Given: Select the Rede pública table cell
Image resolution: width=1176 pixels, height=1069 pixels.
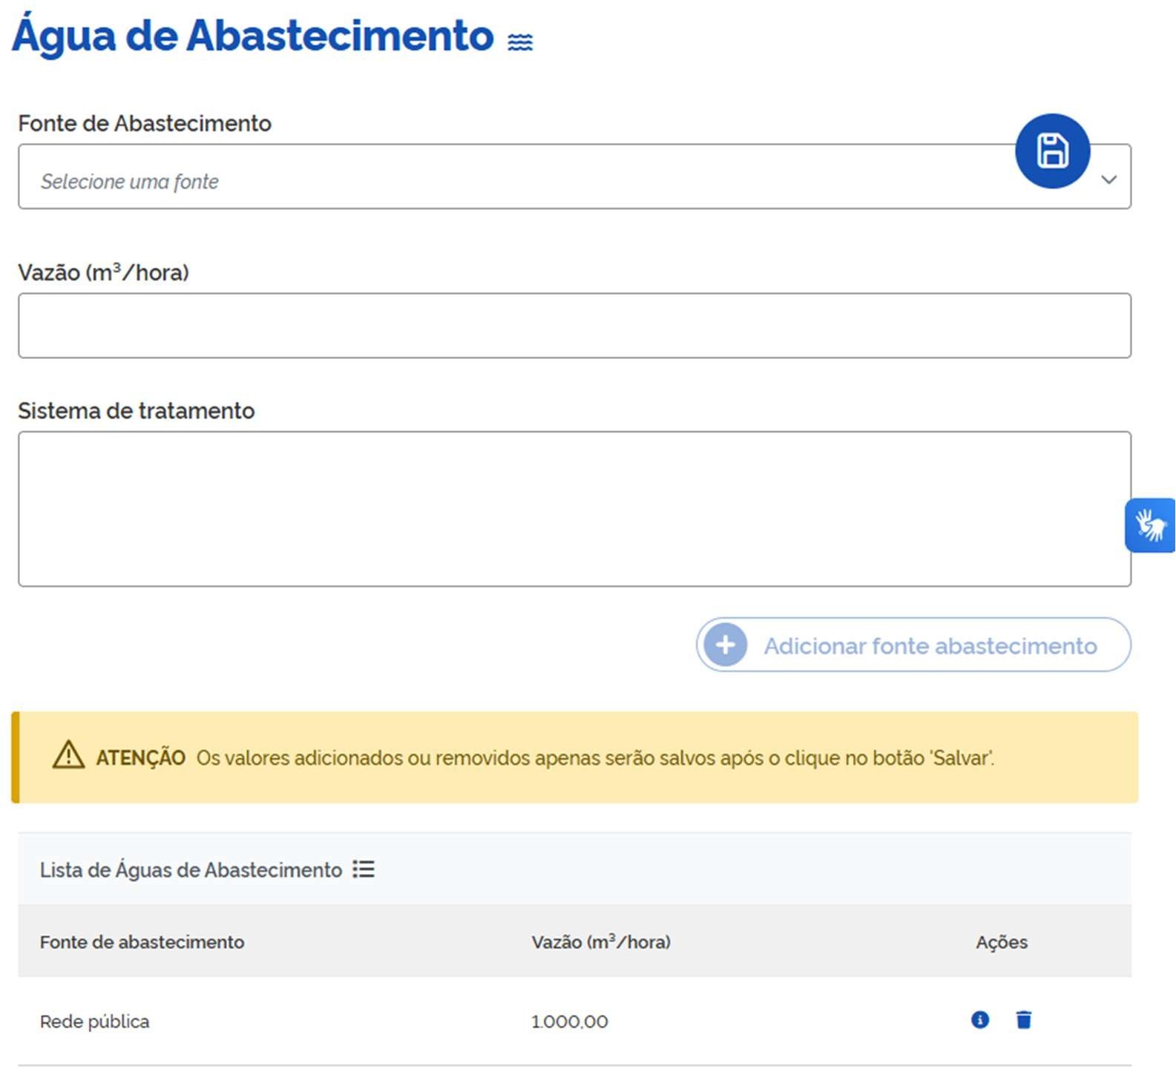Looking at the screenshot, I should coord(94,1022).
